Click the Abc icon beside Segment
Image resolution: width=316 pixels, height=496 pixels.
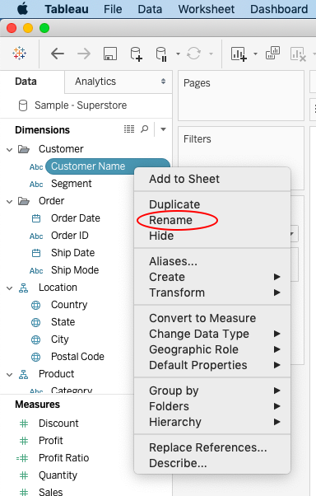point(36,184)
